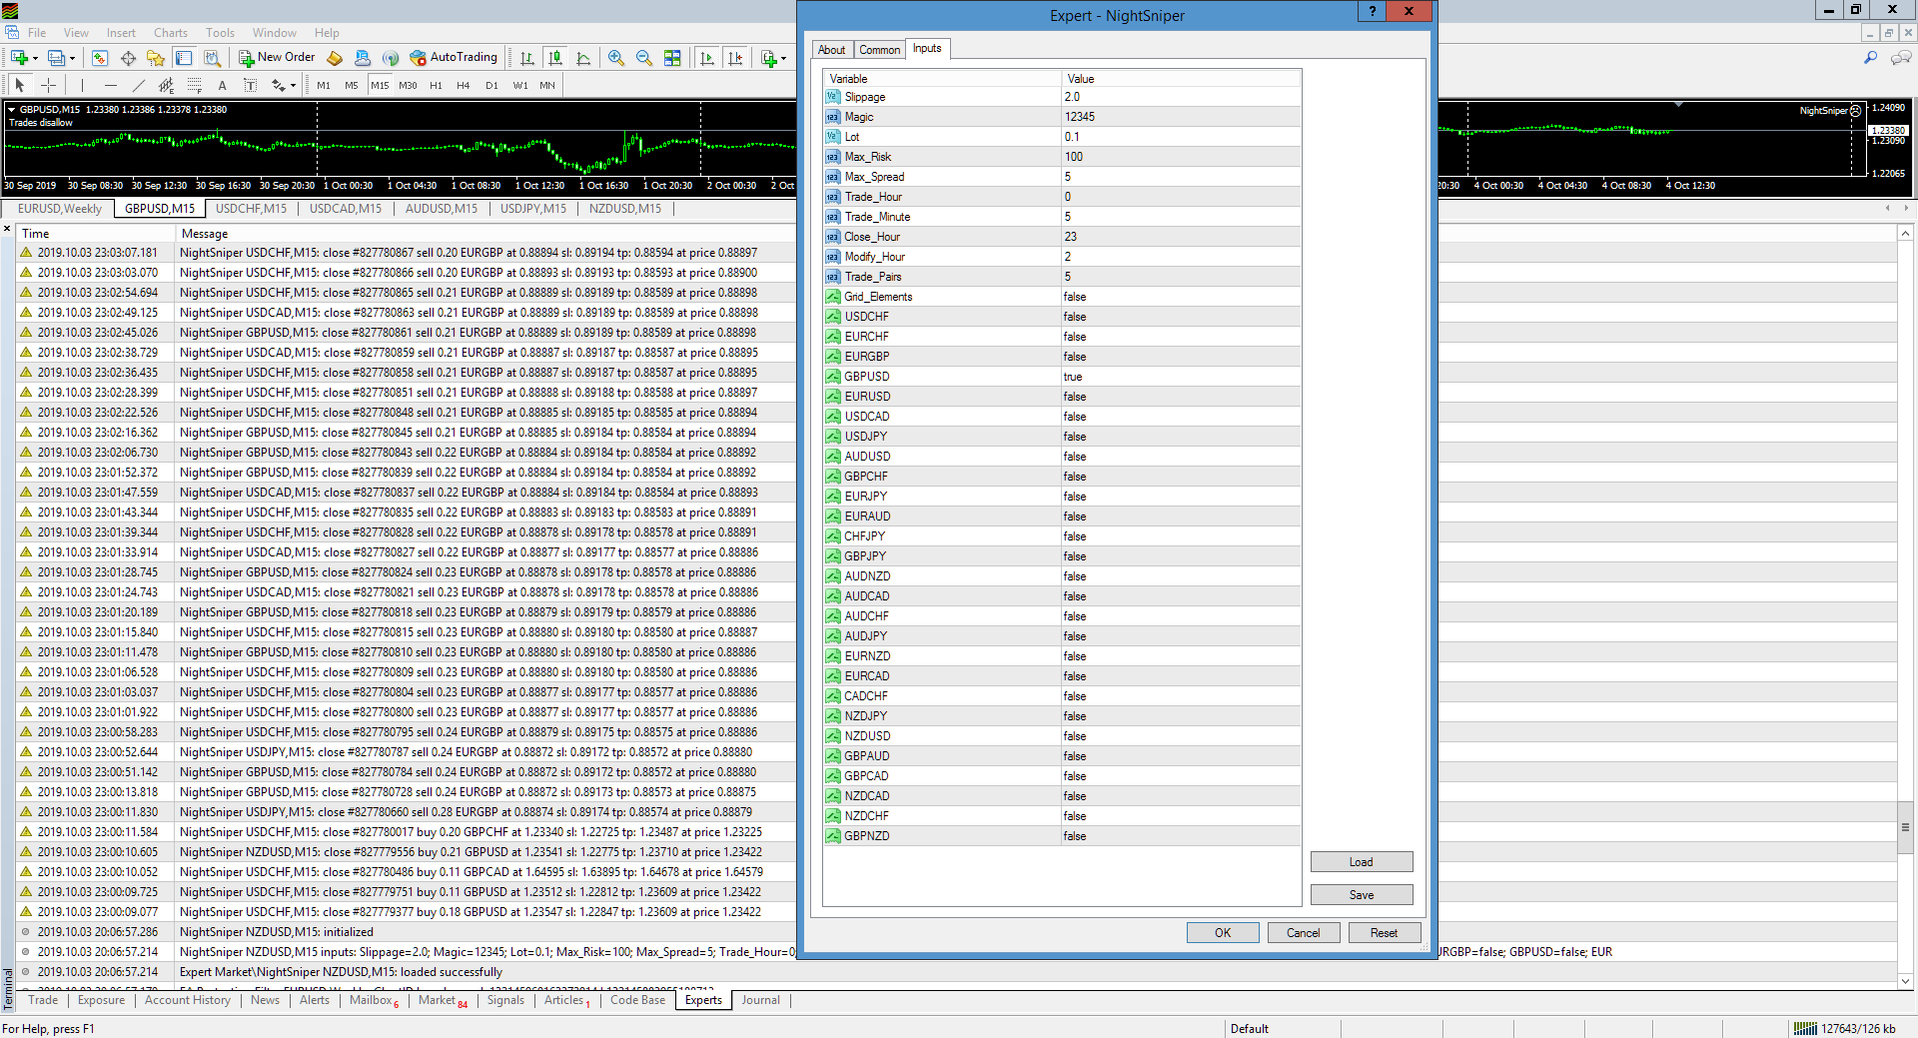Image resolution: width=1918 pixels, height=1038 pixels.
Task: Switch to MN timeframe
Action: (547, 85)
